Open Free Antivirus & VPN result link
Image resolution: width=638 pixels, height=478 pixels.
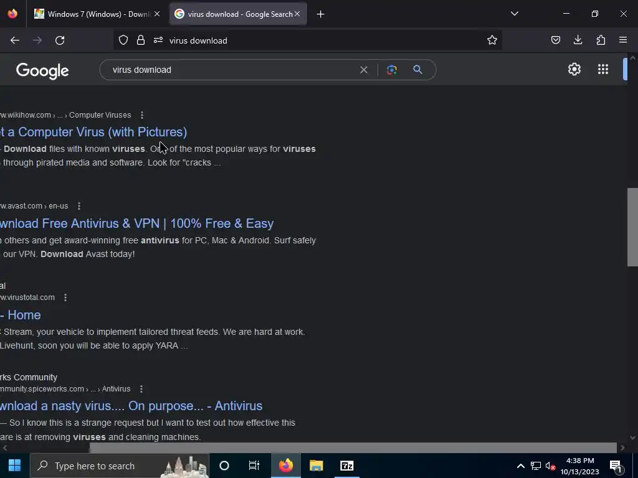click(x=136, y=223)
